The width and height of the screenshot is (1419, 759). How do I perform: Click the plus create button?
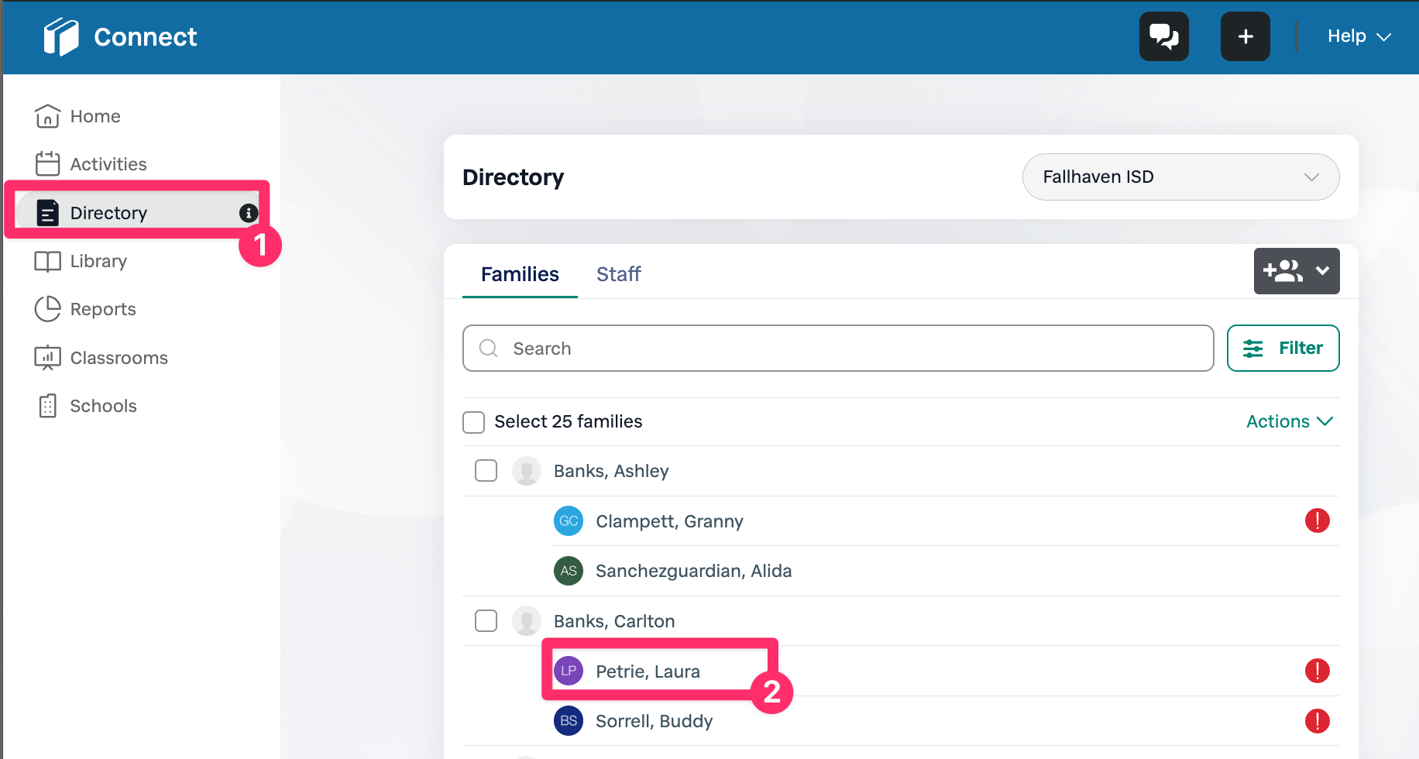[x=1245, y=36]
